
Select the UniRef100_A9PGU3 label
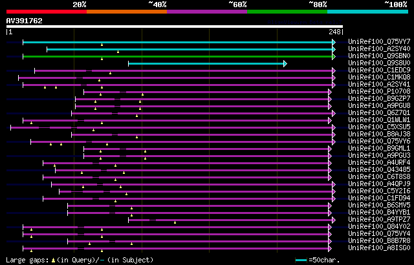coord(379,156)
